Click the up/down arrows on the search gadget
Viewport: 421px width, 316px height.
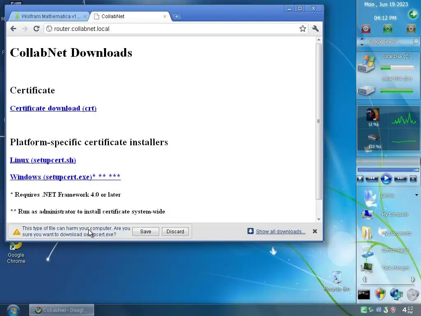click(362, 42)
